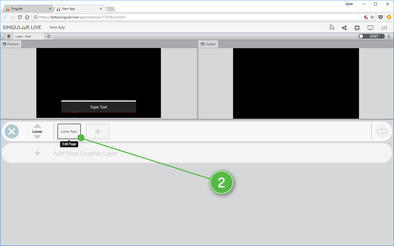
Task: Go to the browser home icon
Action: (27, 17)
